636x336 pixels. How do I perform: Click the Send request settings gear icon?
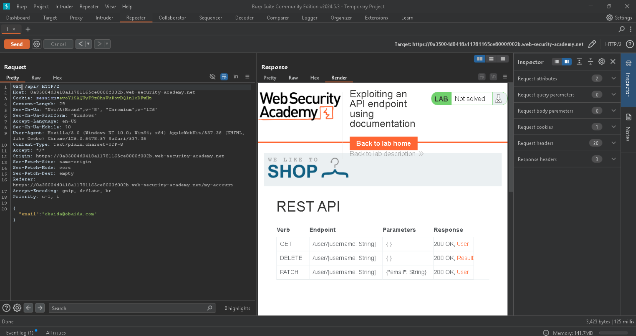36,44
